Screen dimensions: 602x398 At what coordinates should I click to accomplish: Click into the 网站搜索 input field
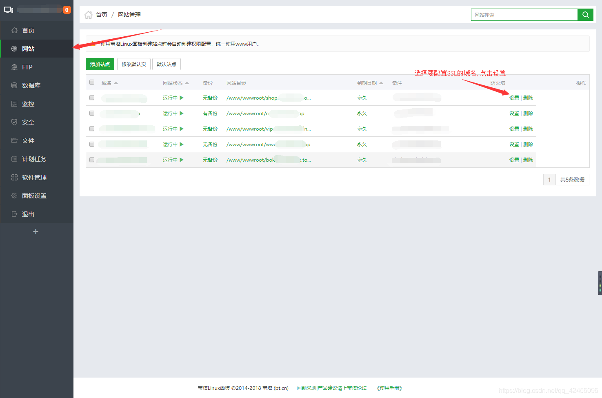click(524, 15)
